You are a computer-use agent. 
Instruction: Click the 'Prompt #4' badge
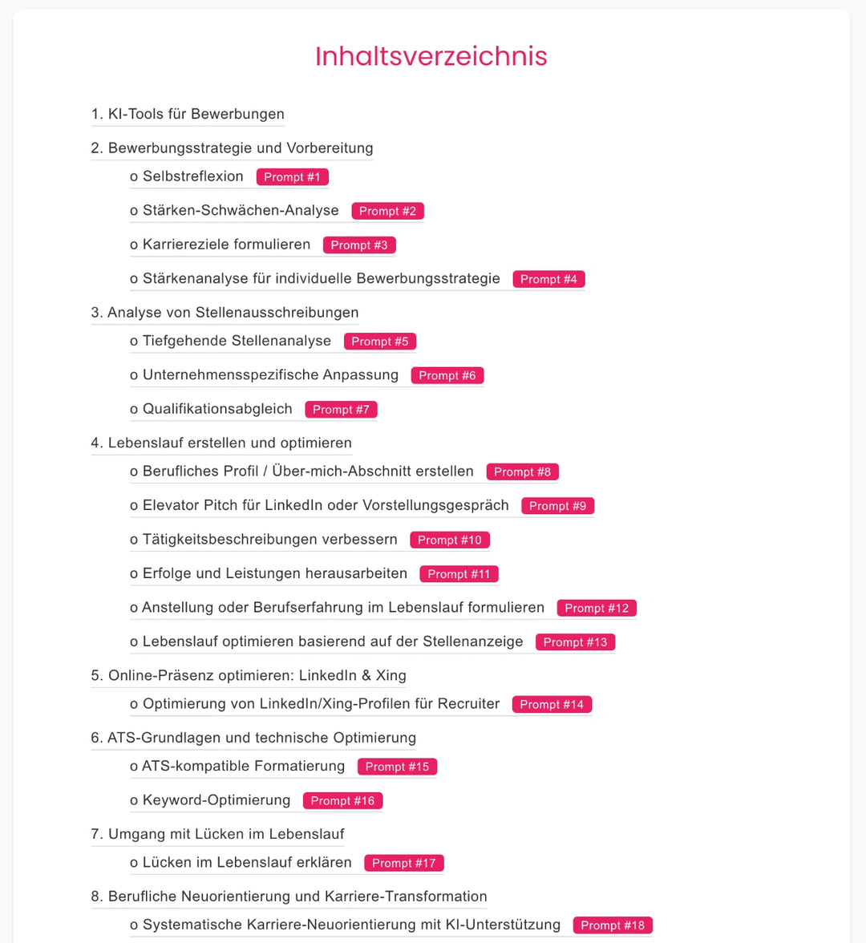(x=548, y=279)
